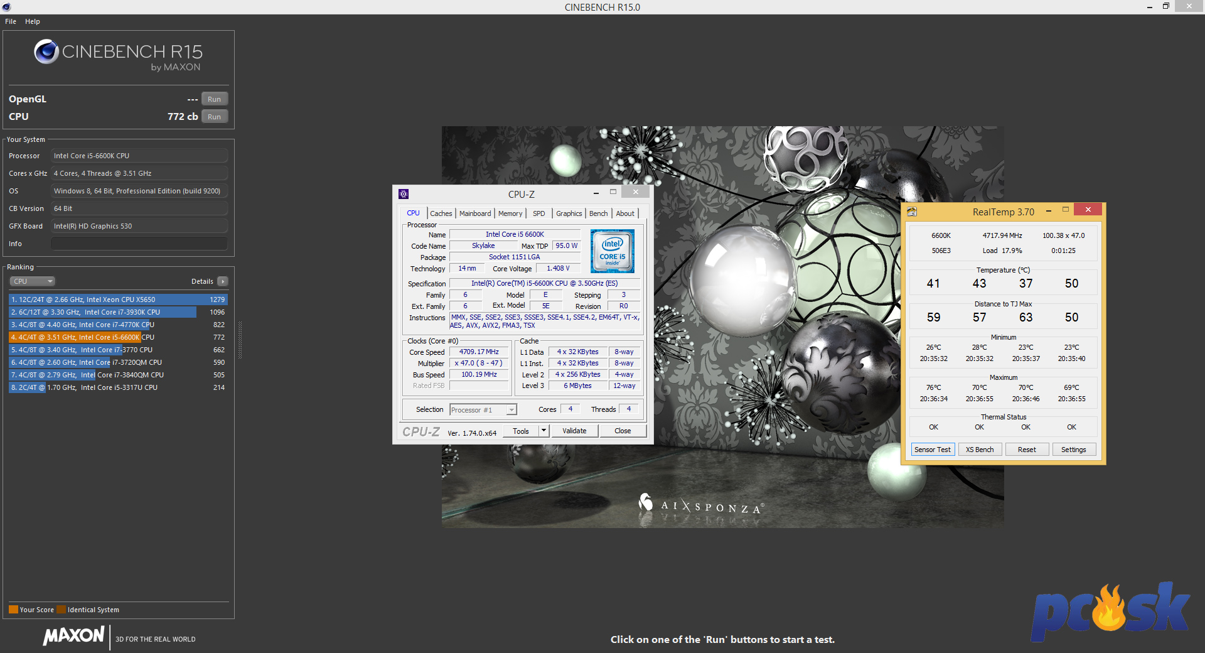Screen dimensions: 1205x653
Task: Click the OS field Windows 8 64 Bit
Action: pyautogui.click(x=139, y=191)
